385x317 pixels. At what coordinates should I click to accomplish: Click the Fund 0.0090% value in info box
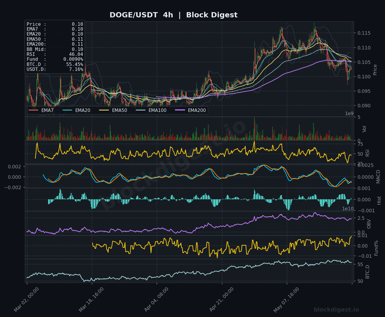(x=73, y=59)
